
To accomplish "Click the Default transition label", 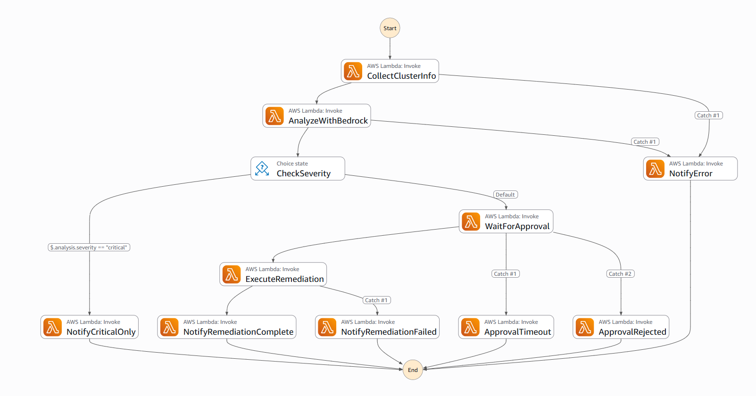I will (506, 195).
